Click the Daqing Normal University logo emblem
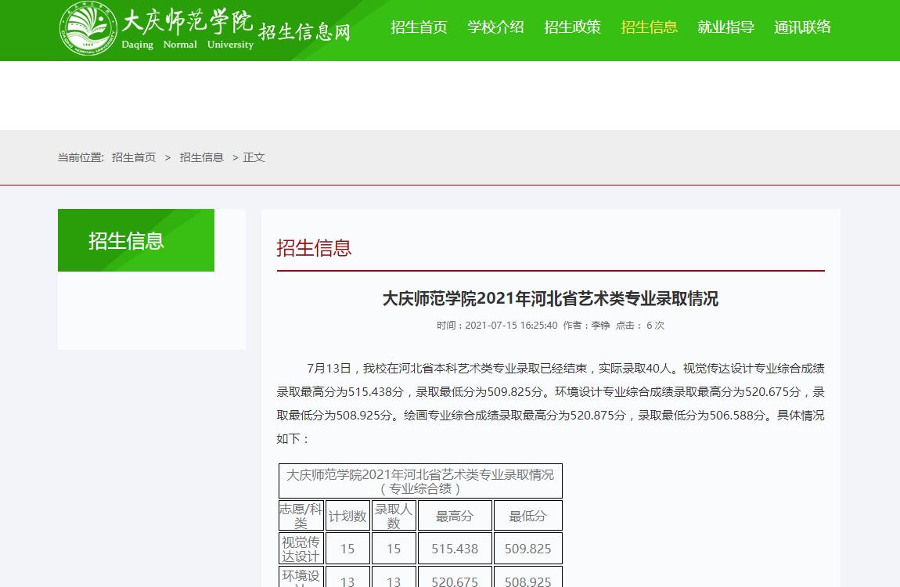The image size is (900, 587). point(88,29)
